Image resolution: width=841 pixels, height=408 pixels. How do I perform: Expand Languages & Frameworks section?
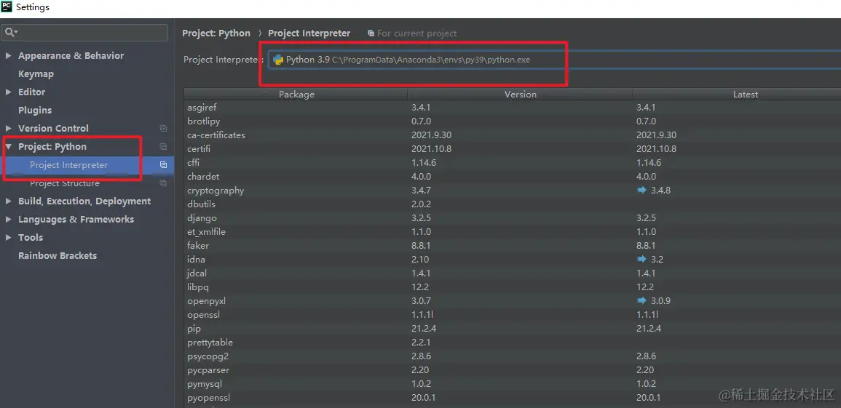coord(8,220)
